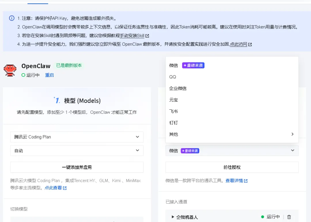
Task: Click the 已接入通道 label
Action: click(176, 202)
